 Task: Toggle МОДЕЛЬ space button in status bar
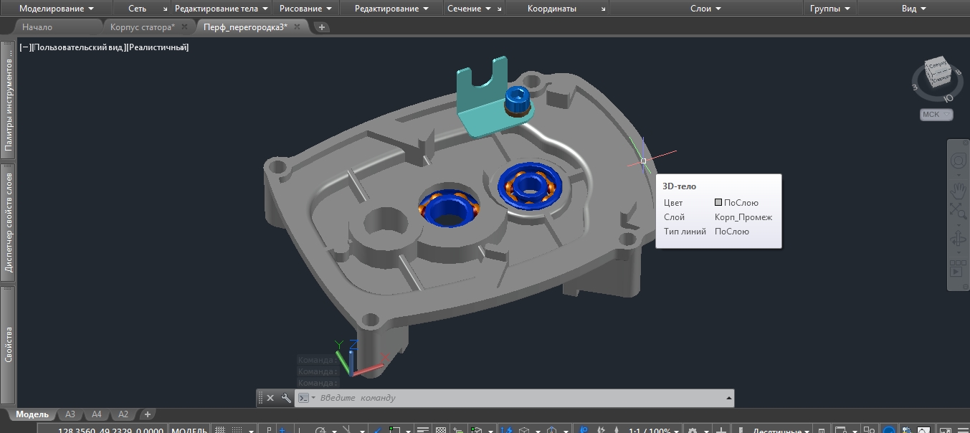[x=189, y=430]
